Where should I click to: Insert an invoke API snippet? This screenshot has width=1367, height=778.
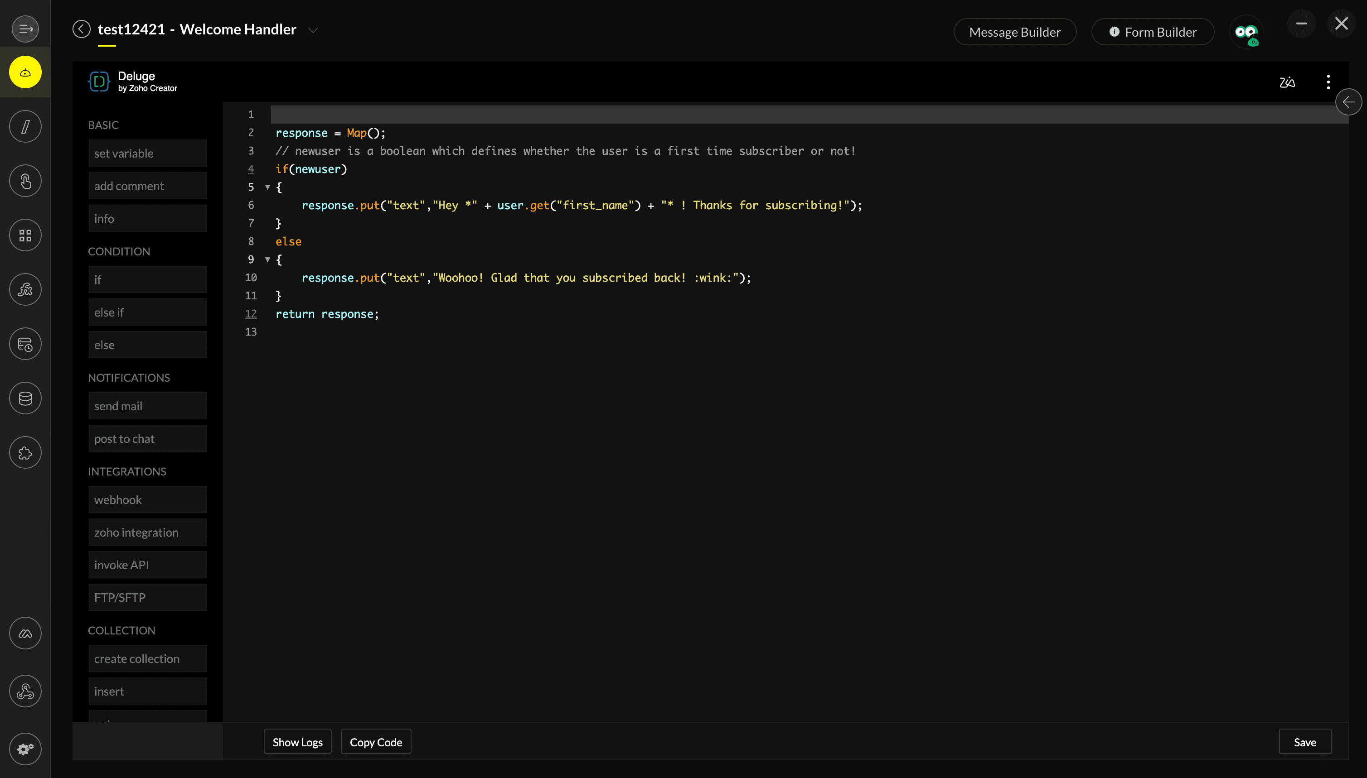pos(148,565)
